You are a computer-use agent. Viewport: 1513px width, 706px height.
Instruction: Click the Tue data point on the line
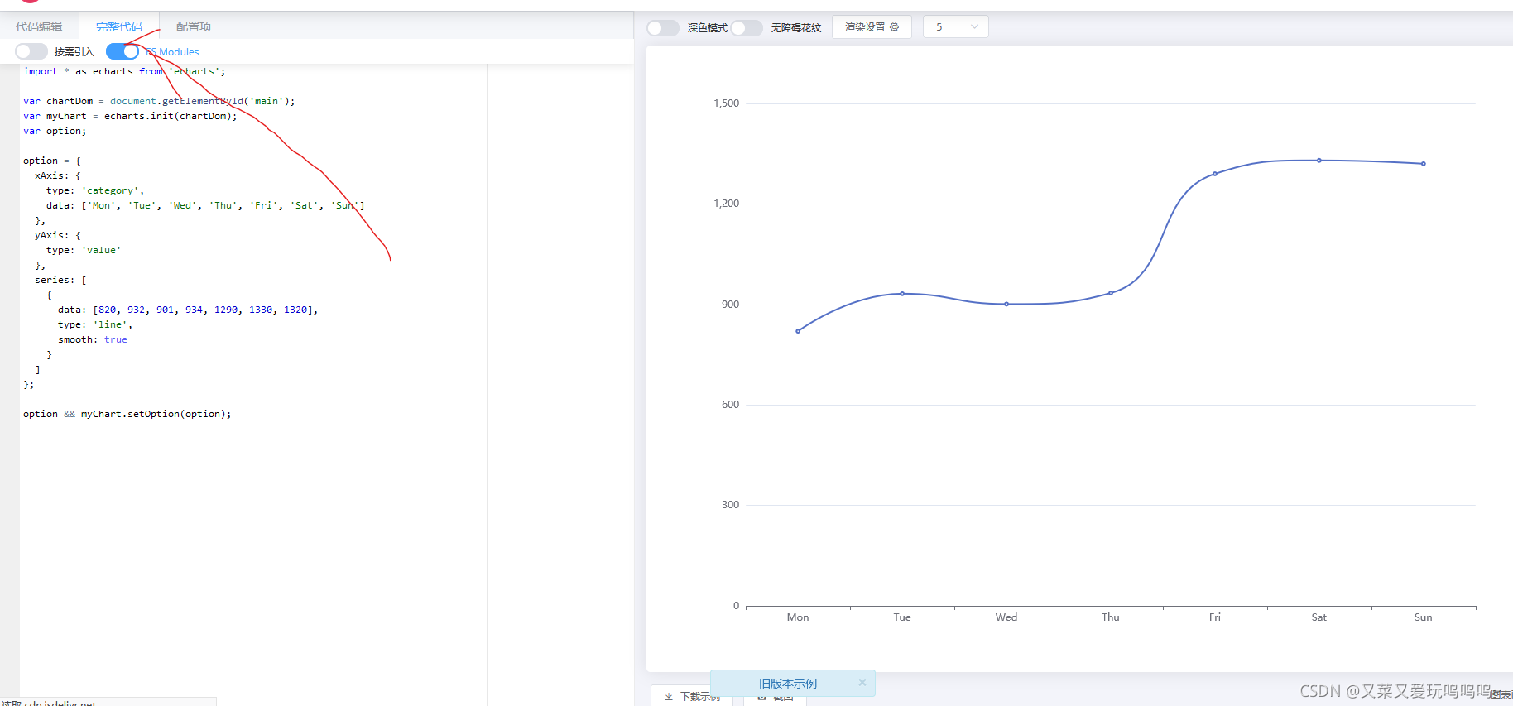point(902,294)
